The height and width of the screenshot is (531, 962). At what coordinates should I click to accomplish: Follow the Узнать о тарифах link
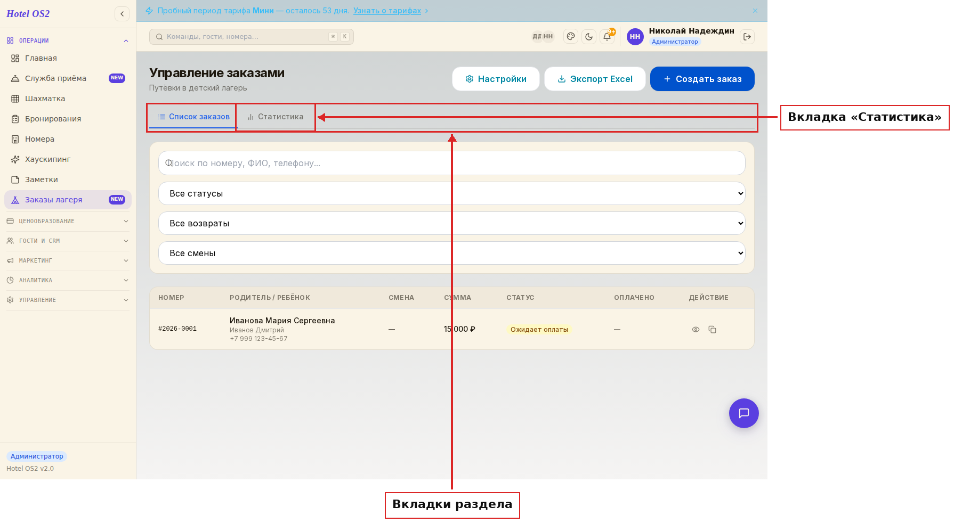(x=387, y=11)
